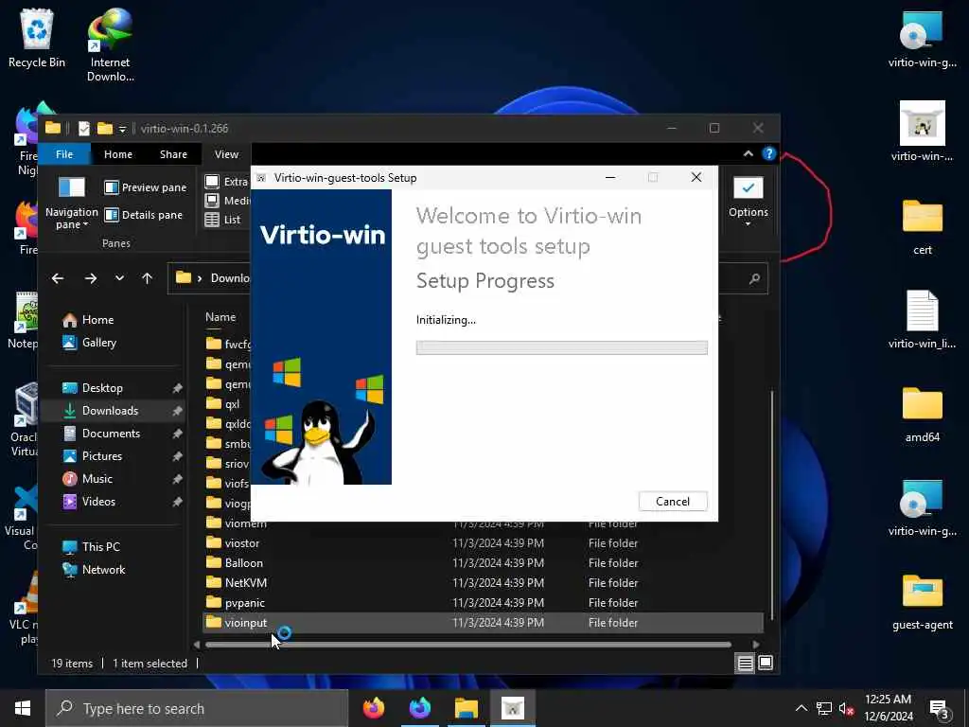Image resolution: width=969 pixels, height=727 pixels.
Task: Select the amd64 folder on desktop
Action: pyautogui.click(x=922, y=415)
